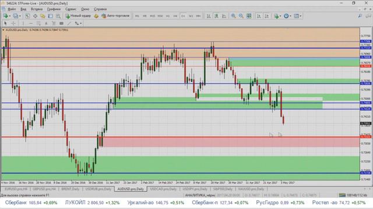The width and height of the screenshot is (373, 209).
Task: Open the Файл menu
Action: tap(12, 9)
